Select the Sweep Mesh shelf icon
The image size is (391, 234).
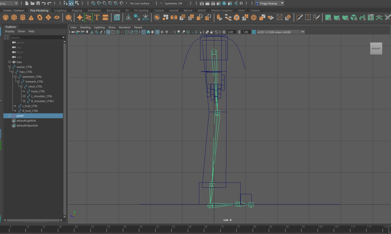[x=88, y=18]
